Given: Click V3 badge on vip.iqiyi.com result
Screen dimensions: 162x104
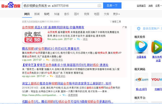Looking at the screenshot, I should 51,76.
